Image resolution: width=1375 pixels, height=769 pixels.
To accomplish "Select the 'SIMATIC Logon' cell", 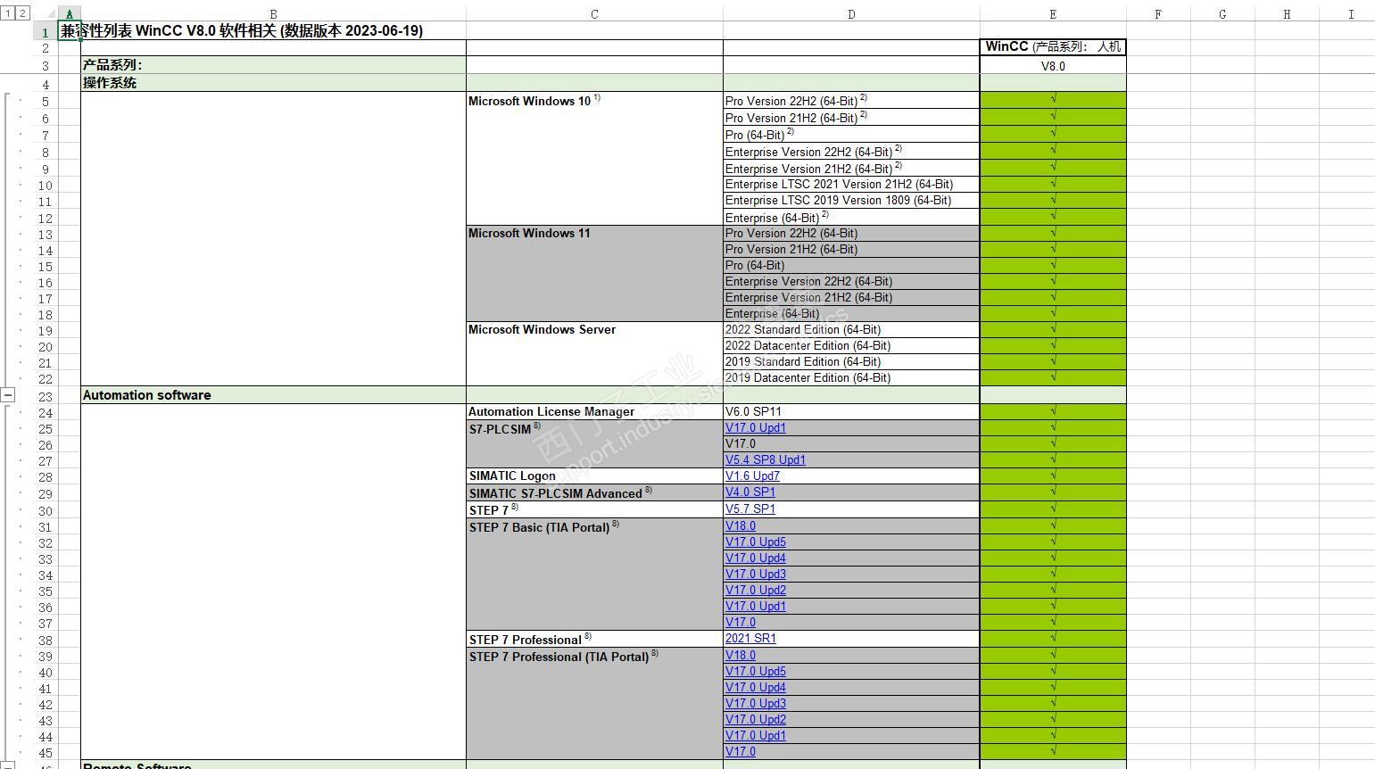I will (x=594, y=476).
